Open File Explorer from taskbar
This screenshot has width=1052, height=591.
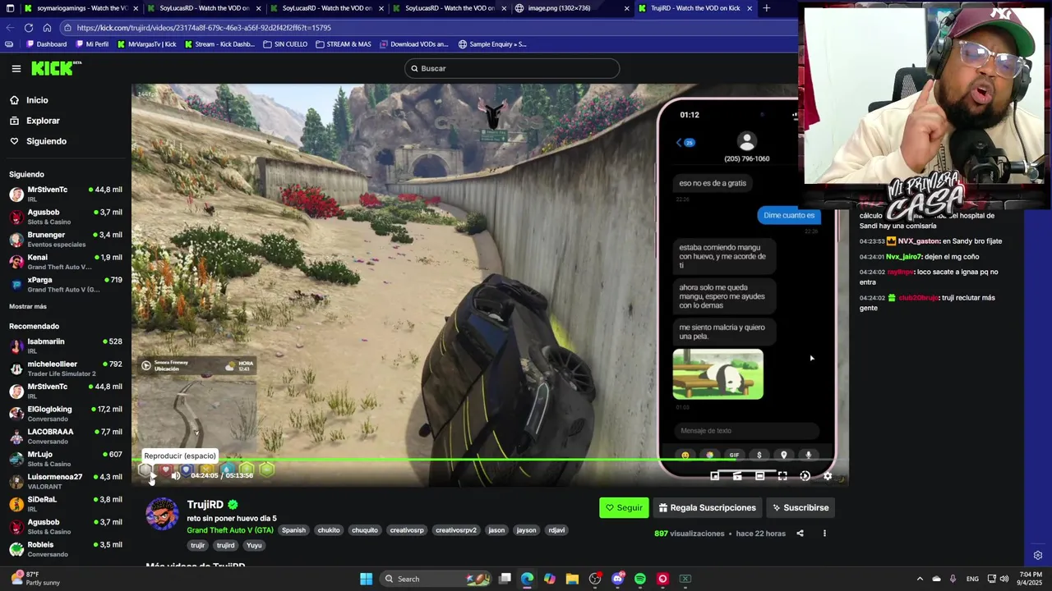coord(572,579)
